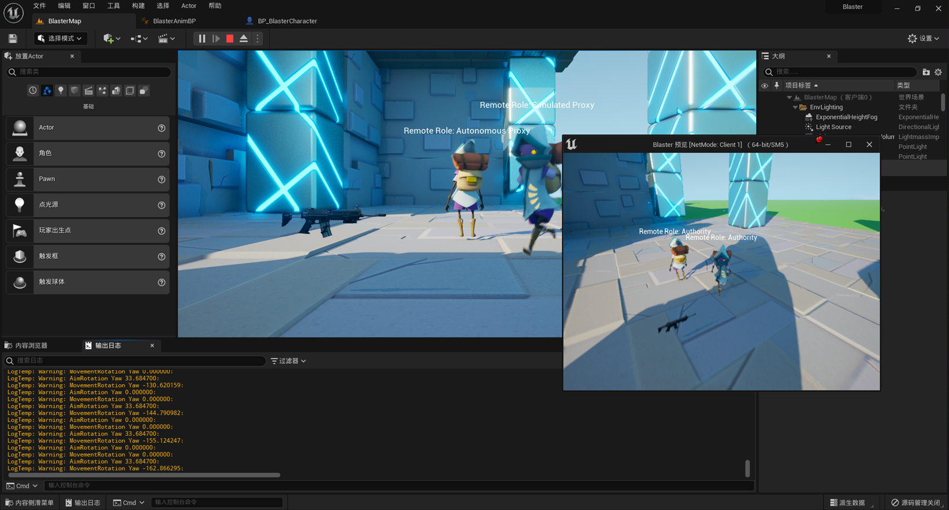
Task: Select Visual Effects sparkle category icon
Action: pyautogui.click(x=102, y=91)
